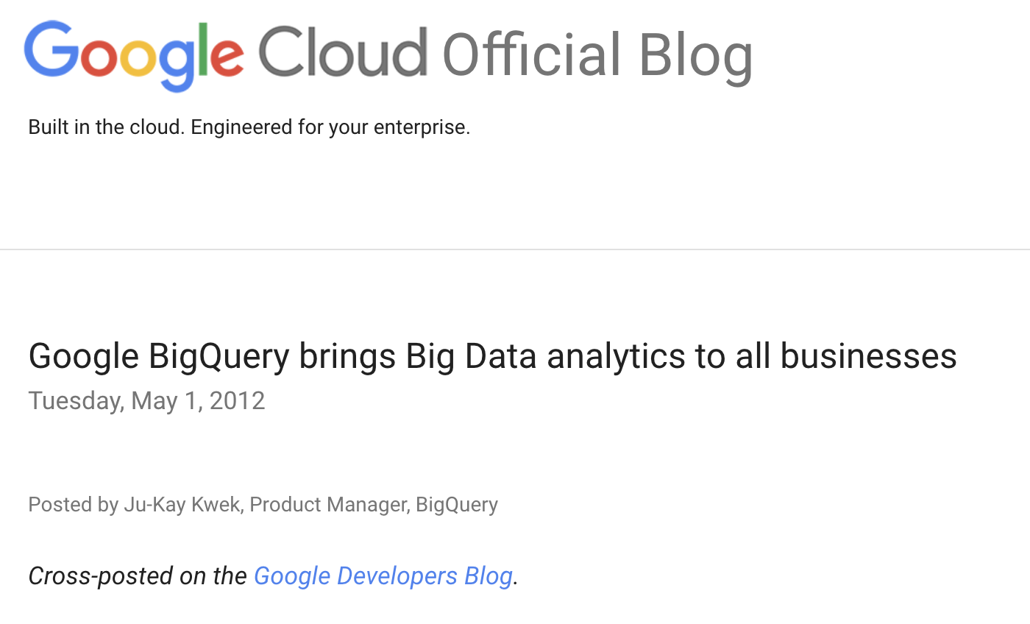Click the green letter l in Google logo
1030x624 pixels.
(201, 49)
